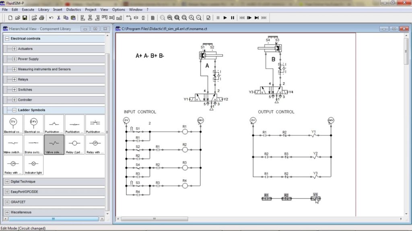The height and width of the screenshot is (231, 412).
Task: Select the 0V electrical connection symbol
Action: pyautogui.click(x=13, y=124)
